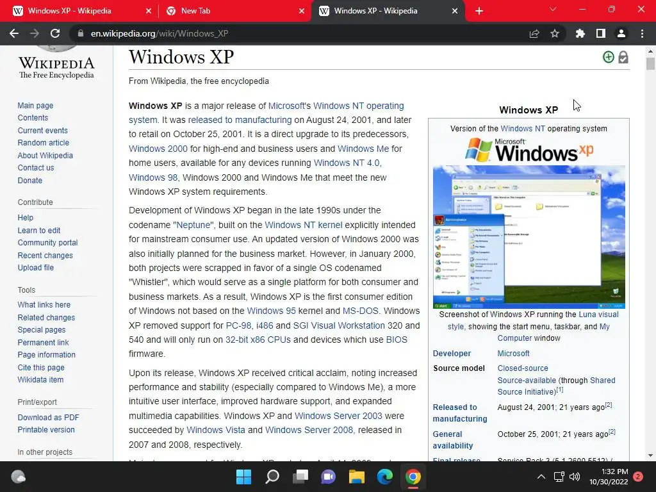This screenshot has width=656, height=492.
Task: Follow the Windows 2000 link
Action: pyautogui.click(x=158, y=149)
